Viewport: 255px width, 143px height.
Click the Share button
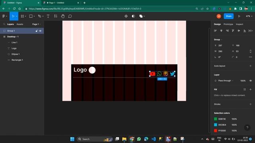(229, 16)
